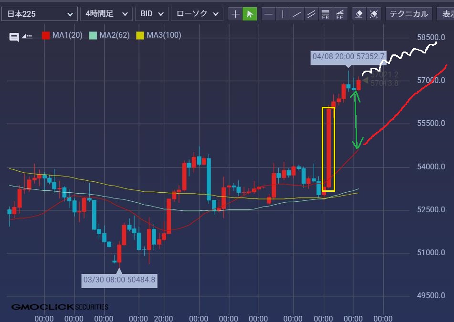
Task: Click the MA1(20) red color swatch
Action: point(46,35)
